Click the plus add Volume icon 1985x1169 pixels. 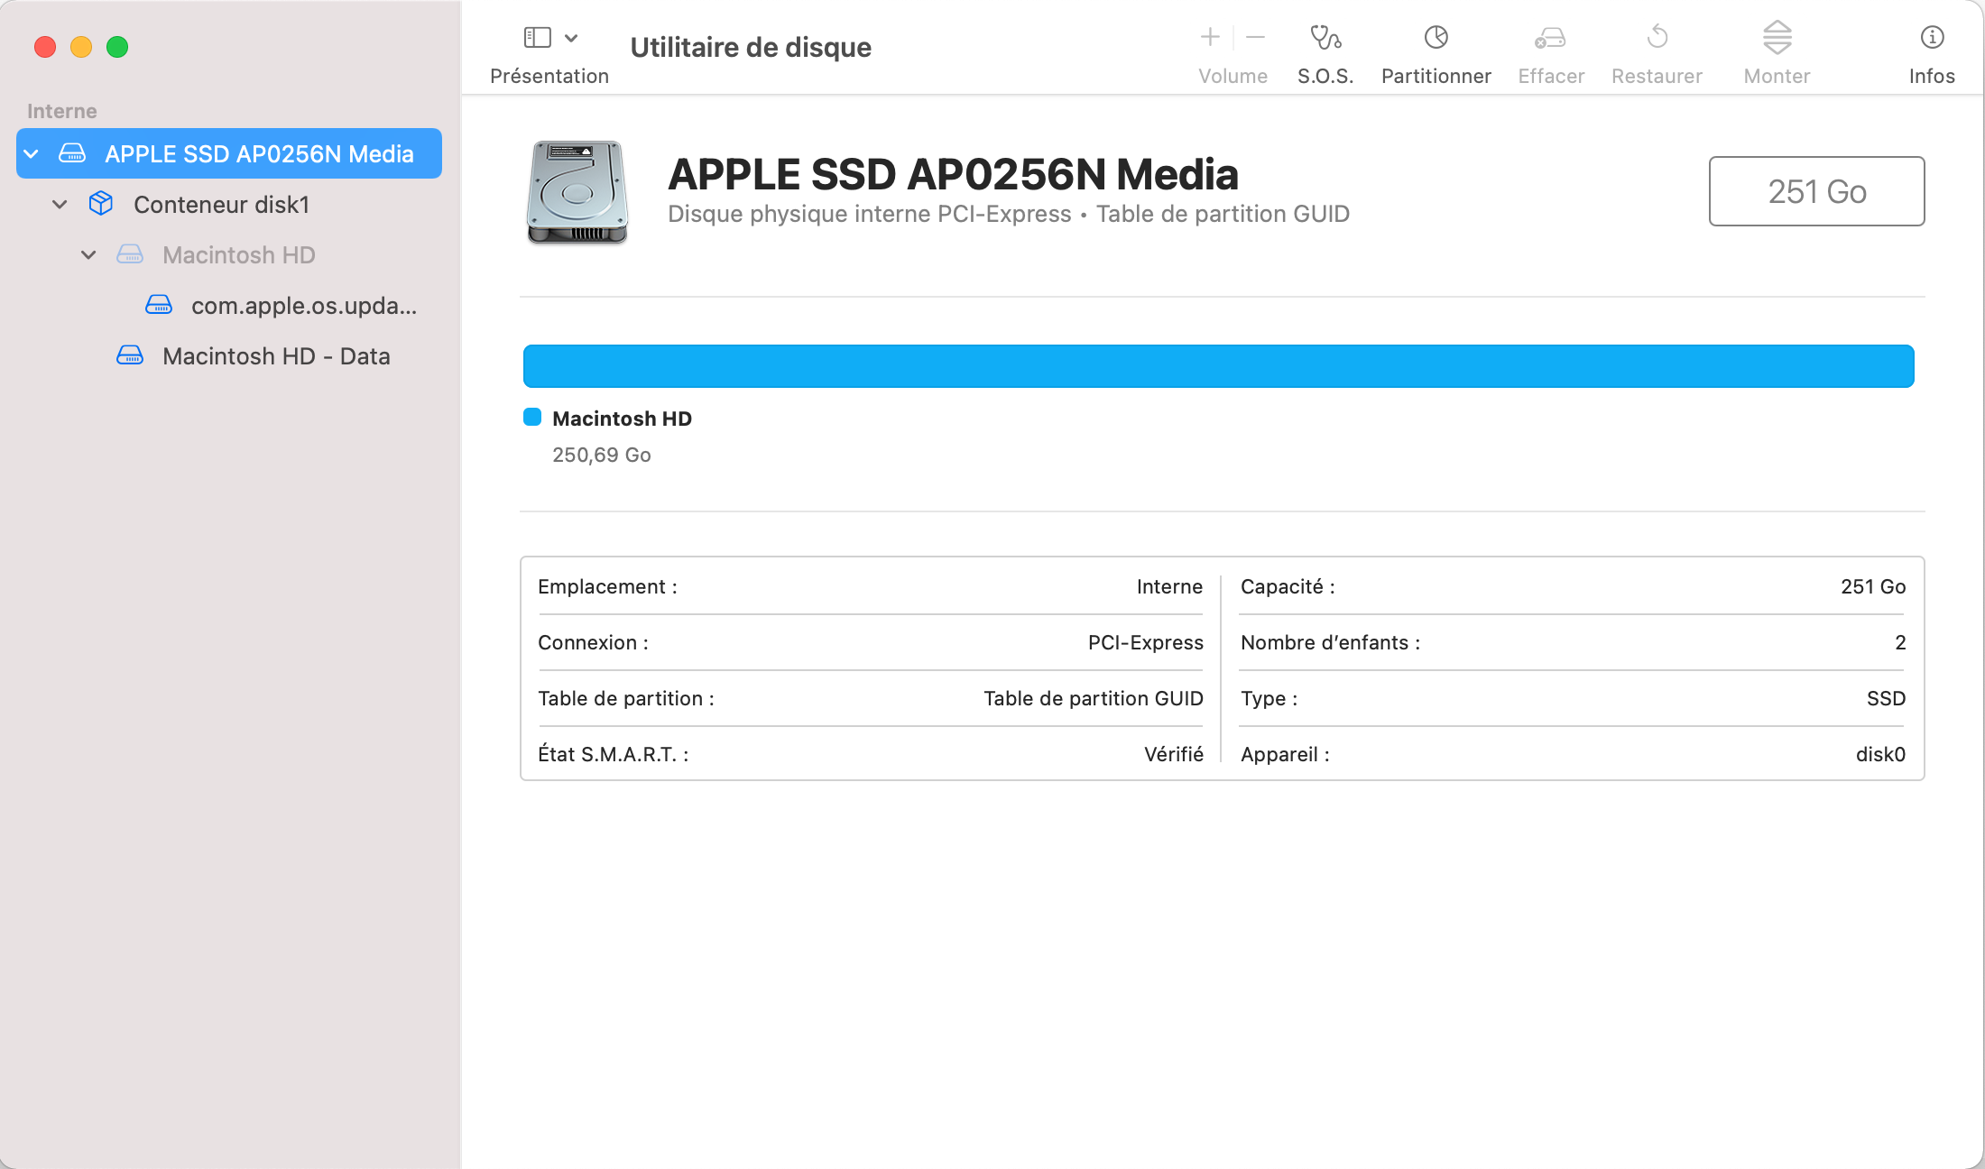[1210, 38]
